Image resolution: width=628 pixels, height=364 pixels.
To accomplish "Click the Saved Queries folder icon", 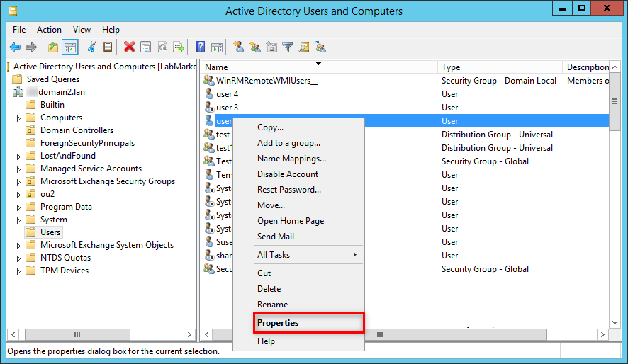I will [17, 79].
